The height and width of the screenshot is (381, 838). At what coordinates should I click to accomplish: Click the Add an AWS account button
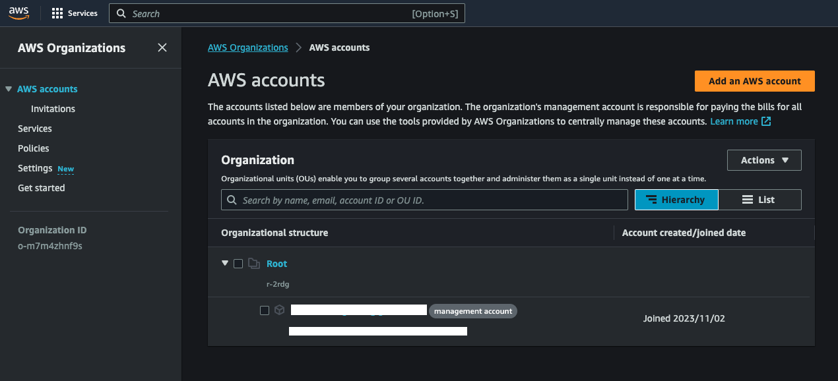click(754, 81)
